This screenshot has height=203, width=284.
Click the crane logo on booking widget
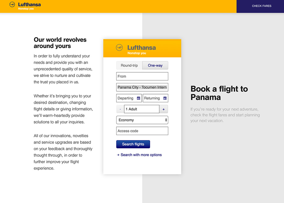coord(119,48)
